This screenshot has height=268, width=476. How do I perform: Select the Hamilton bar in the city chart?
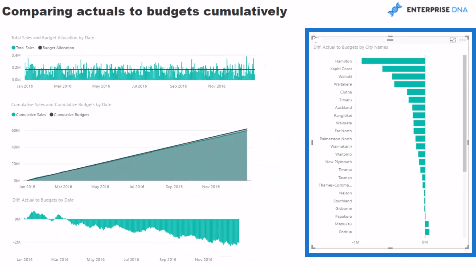[x=393, y=61]
